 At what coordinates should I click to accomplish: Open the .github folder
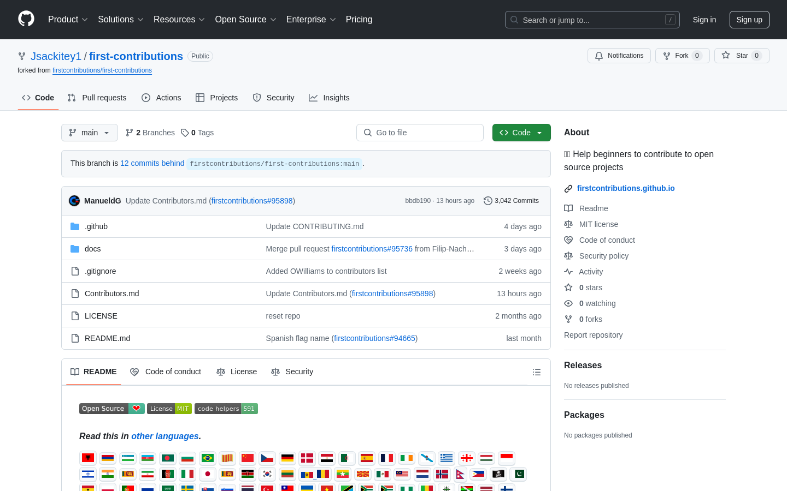[x=96, y=226]
